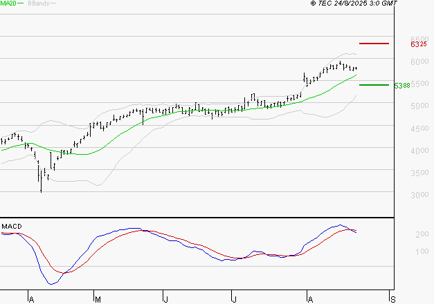The width and height of the screenshot is (434, 304).
Task: Select the green support line near 5388
Action: [x=374, y=85]
